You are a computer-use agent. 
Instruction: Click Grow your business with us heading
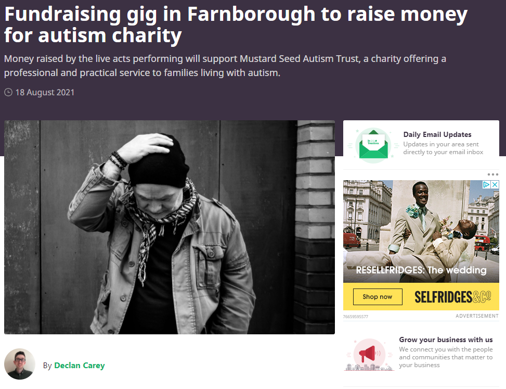446,340
